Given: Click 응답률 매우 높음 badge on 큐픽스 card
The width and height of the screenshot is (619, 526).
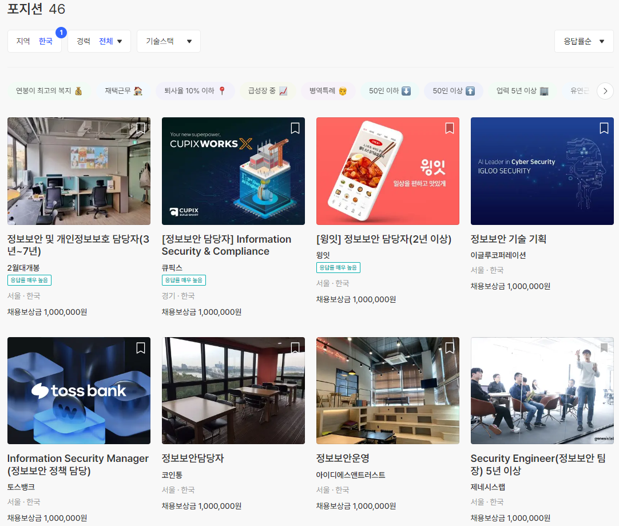Looking at the screenshot, I should pos(184,280).
